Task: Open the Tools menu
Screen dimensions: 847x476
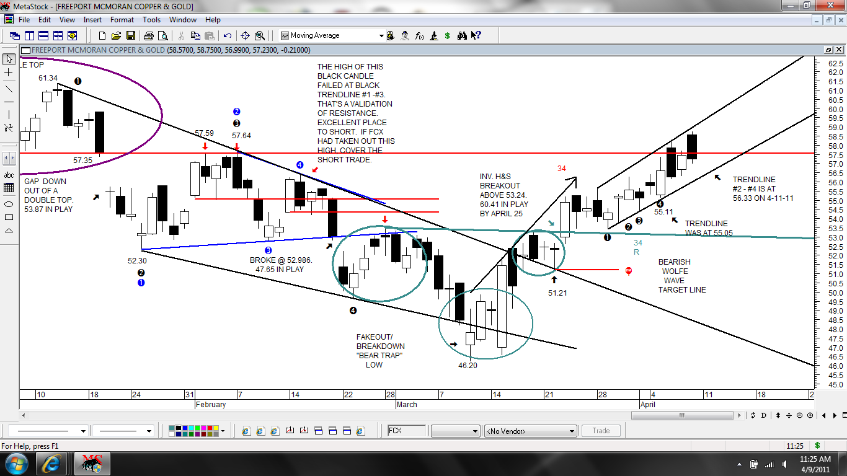Action: pyautogui.click(x=152, y=20)
